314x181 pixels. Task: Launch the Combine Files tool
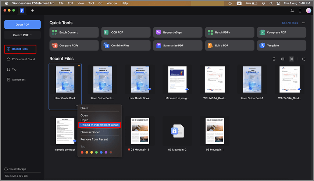(126, 46)
